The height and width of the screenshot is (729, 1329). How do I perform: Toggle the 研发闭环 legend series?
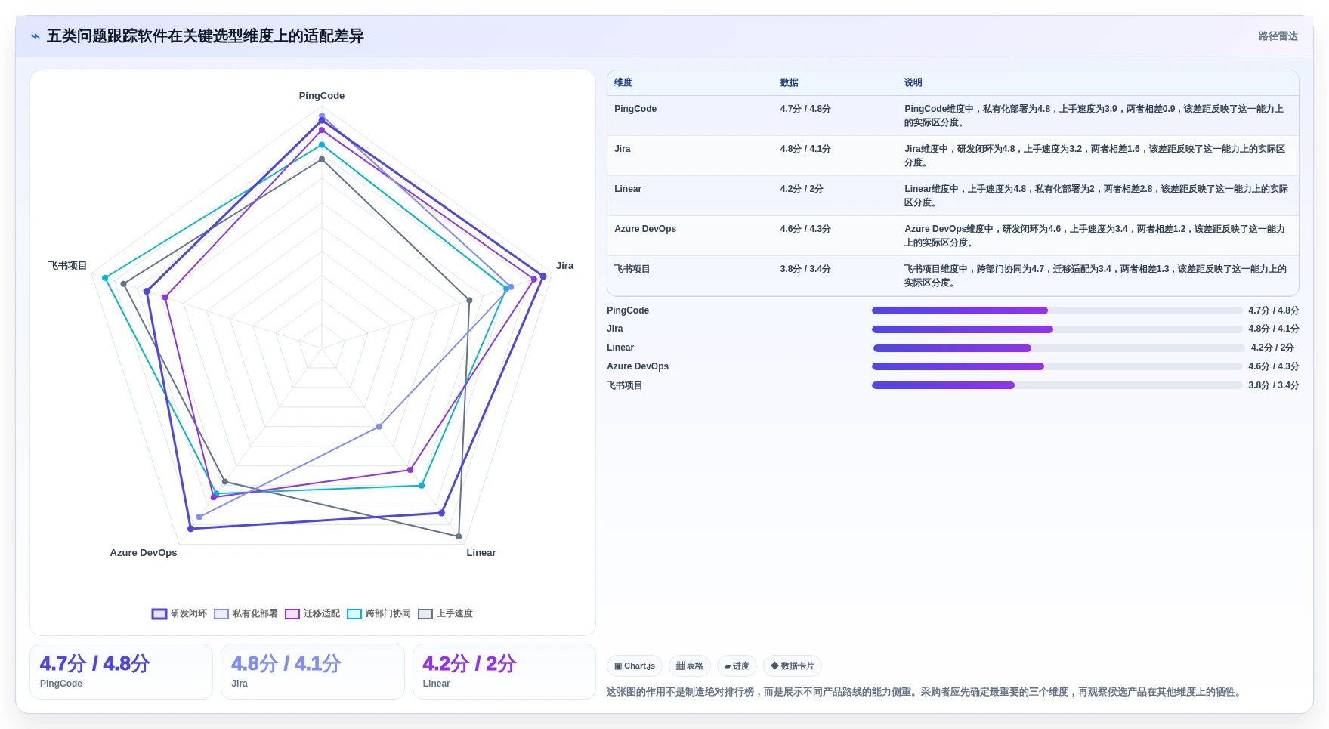coord(179,613)
